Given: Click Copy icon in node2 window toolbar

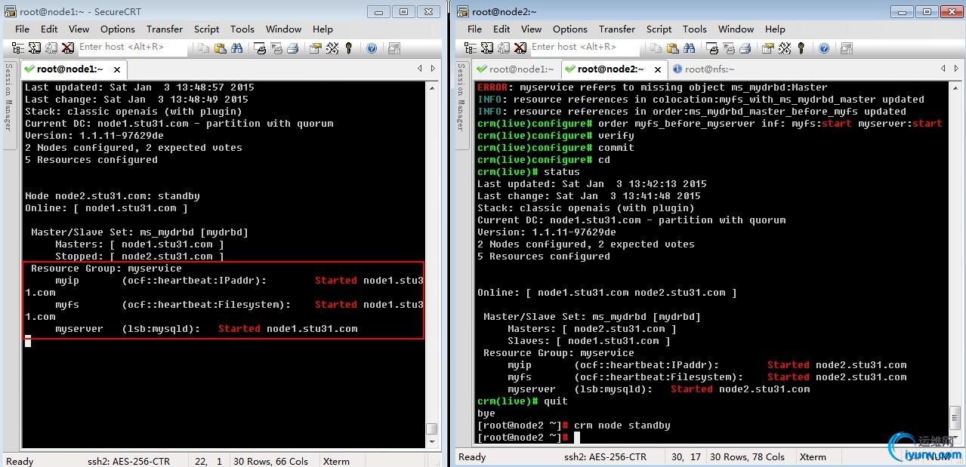Looking at the screenshot, I should [x=656, y=48].
